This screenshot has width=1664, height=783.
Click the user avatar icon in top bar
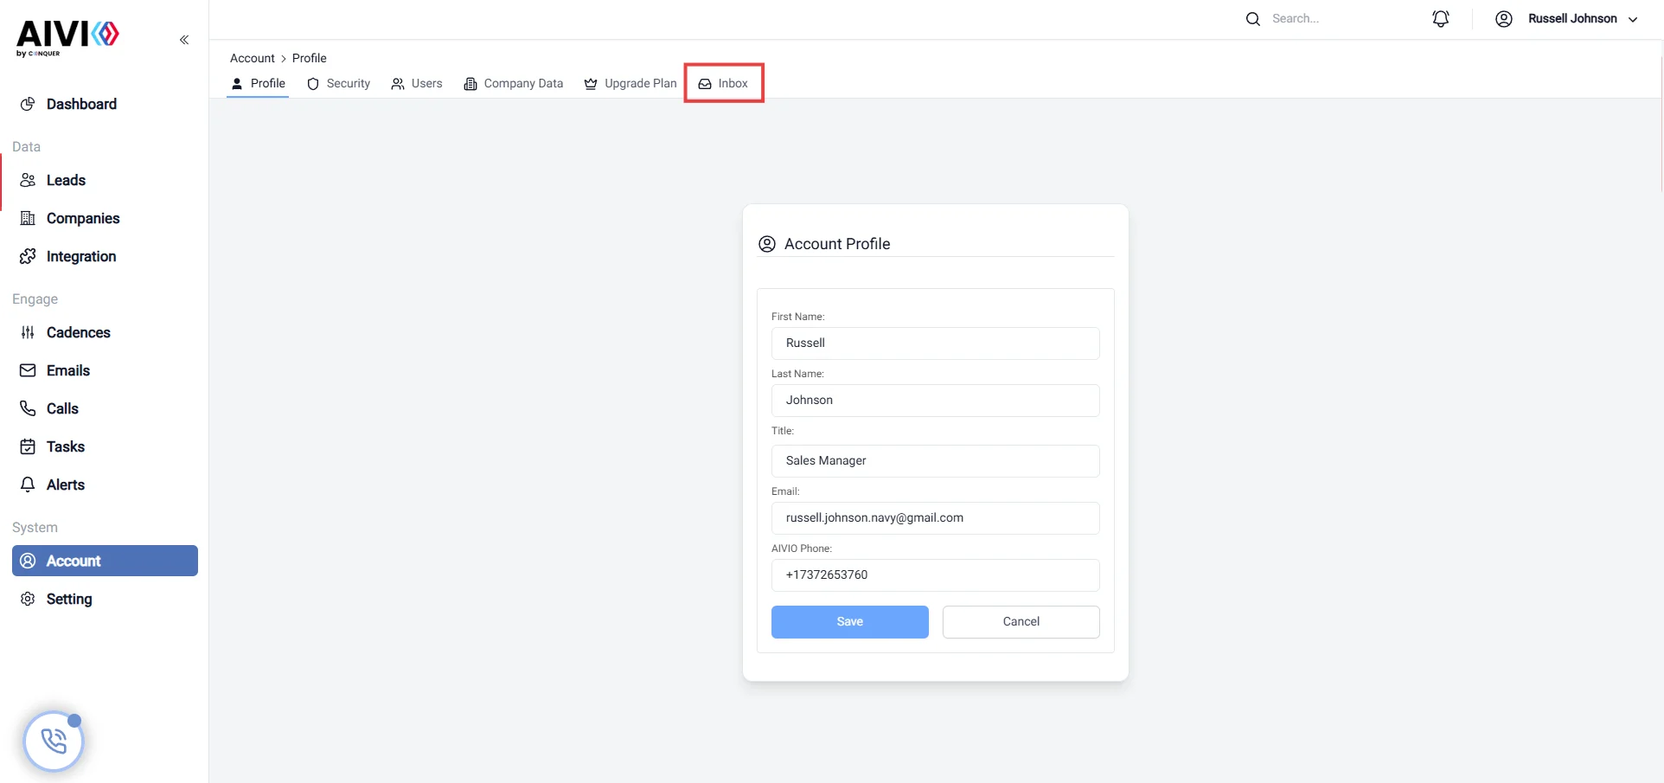coord(1504,19)
